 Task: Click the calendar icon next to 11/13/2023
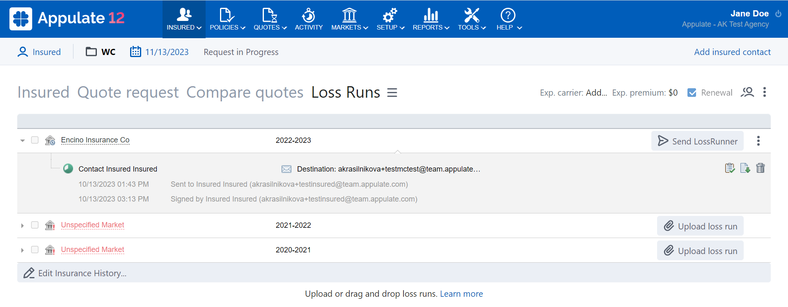pos(135,52)
